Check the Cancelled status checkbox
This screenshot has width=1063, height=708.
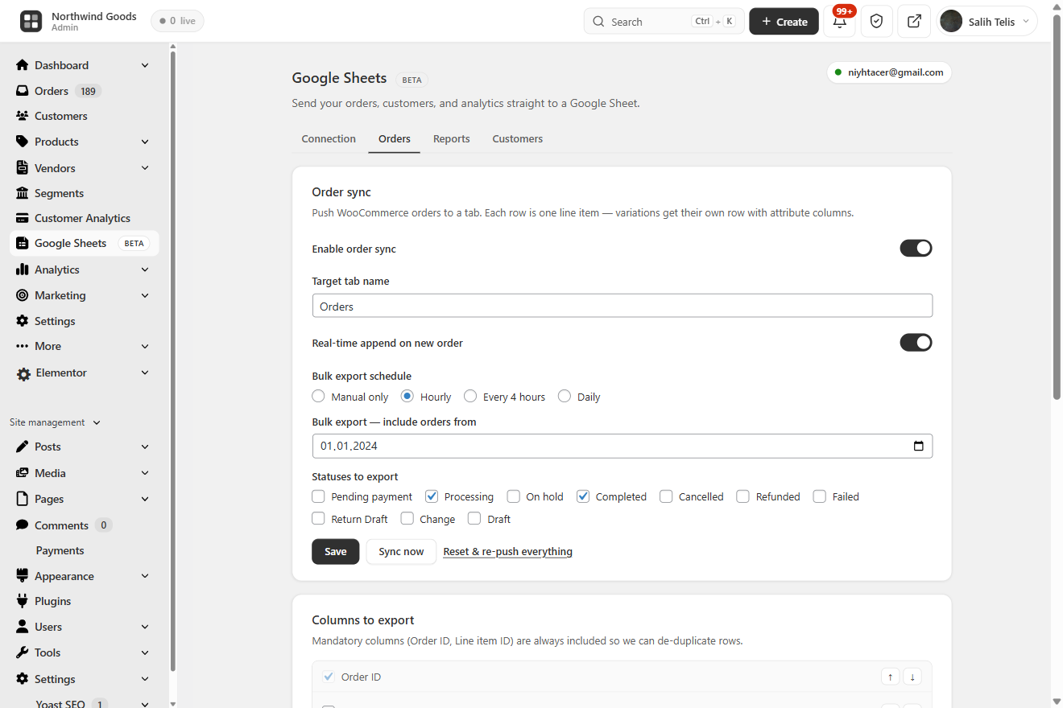click(x=666, y=496)
